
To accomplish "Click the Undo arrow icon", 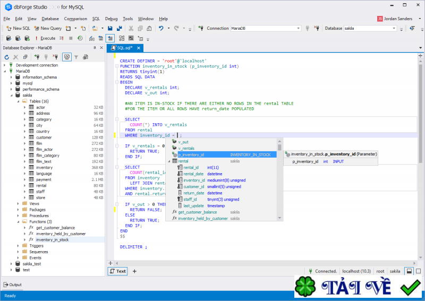I will click(x=161, y=28).
